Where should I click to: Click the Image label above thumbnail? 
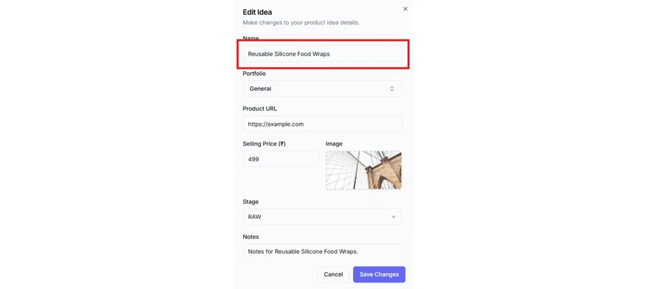(334, 143)
